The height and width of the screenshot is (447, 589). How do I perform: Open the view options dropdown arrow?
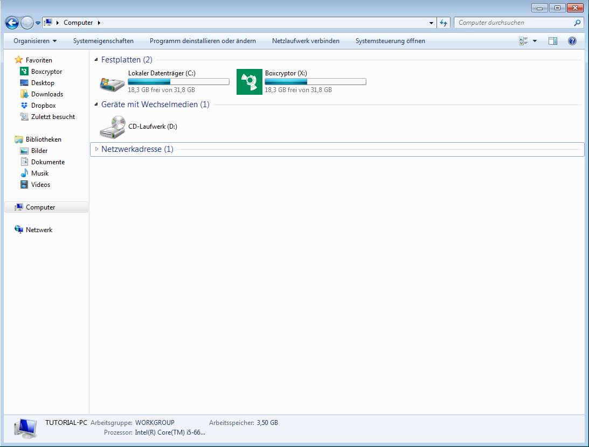[x=535, y=41]
